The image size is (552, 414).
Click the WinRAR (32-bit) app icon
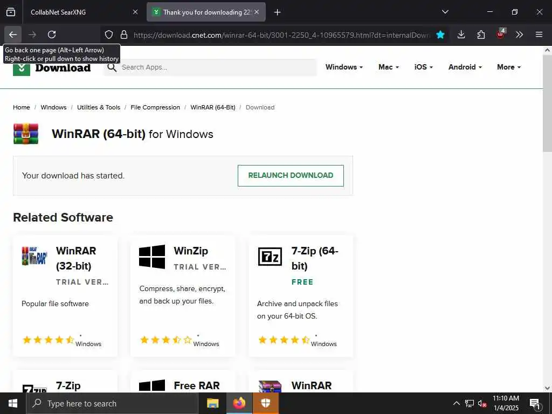coord(34,256)
